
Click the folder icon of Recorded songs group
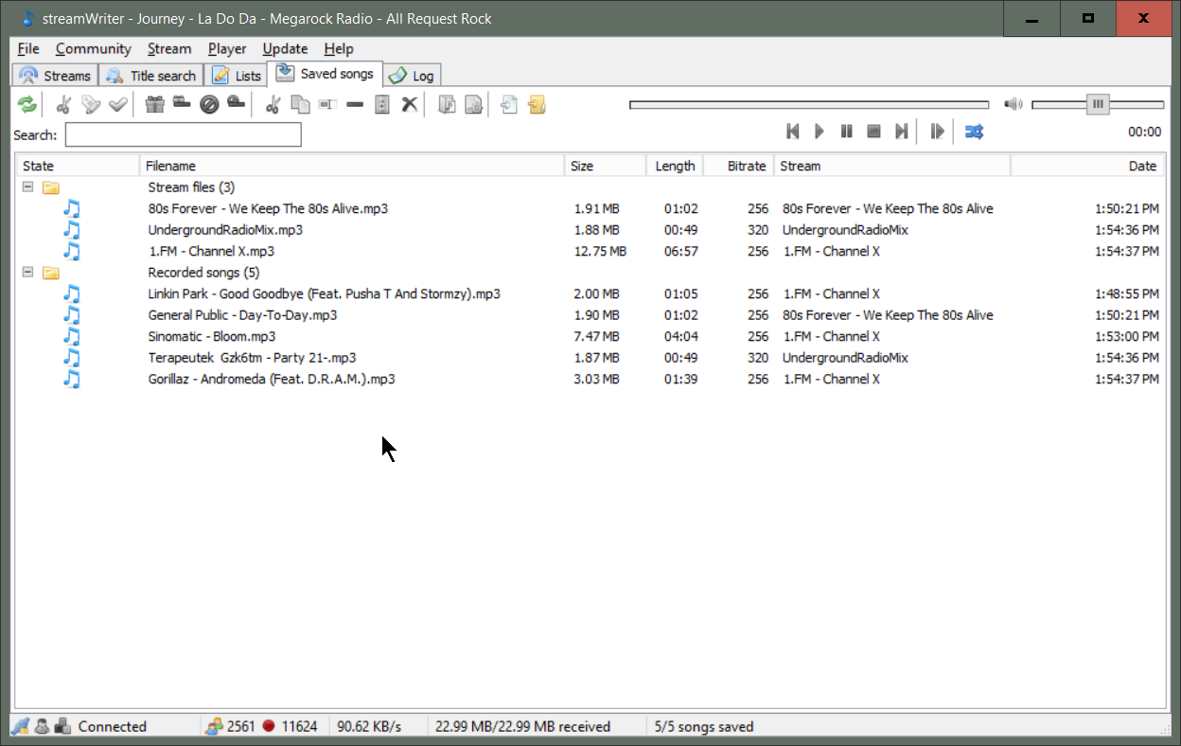51,273
